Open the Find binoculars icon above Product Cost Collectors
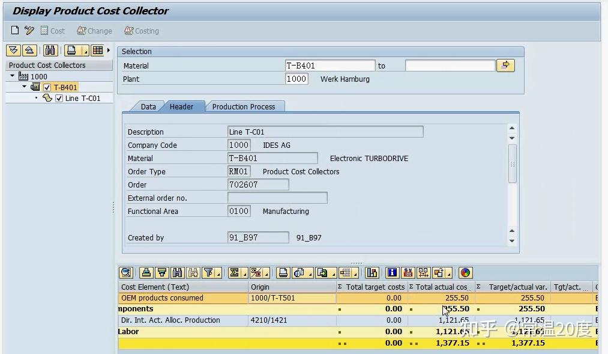The height and width of the screenshot is (354, 608). pyautogui.click(x=51, y=50)
